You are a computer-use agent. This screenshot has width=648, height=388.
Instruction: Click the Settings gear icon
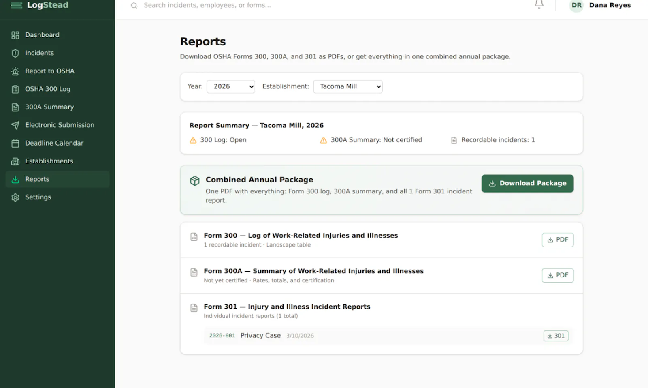click(x=15, y=197)
